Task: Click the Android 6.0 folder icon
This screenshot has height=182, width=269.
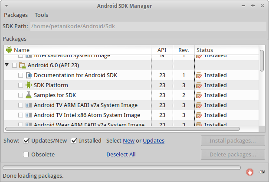Action: tap(22, 65)
